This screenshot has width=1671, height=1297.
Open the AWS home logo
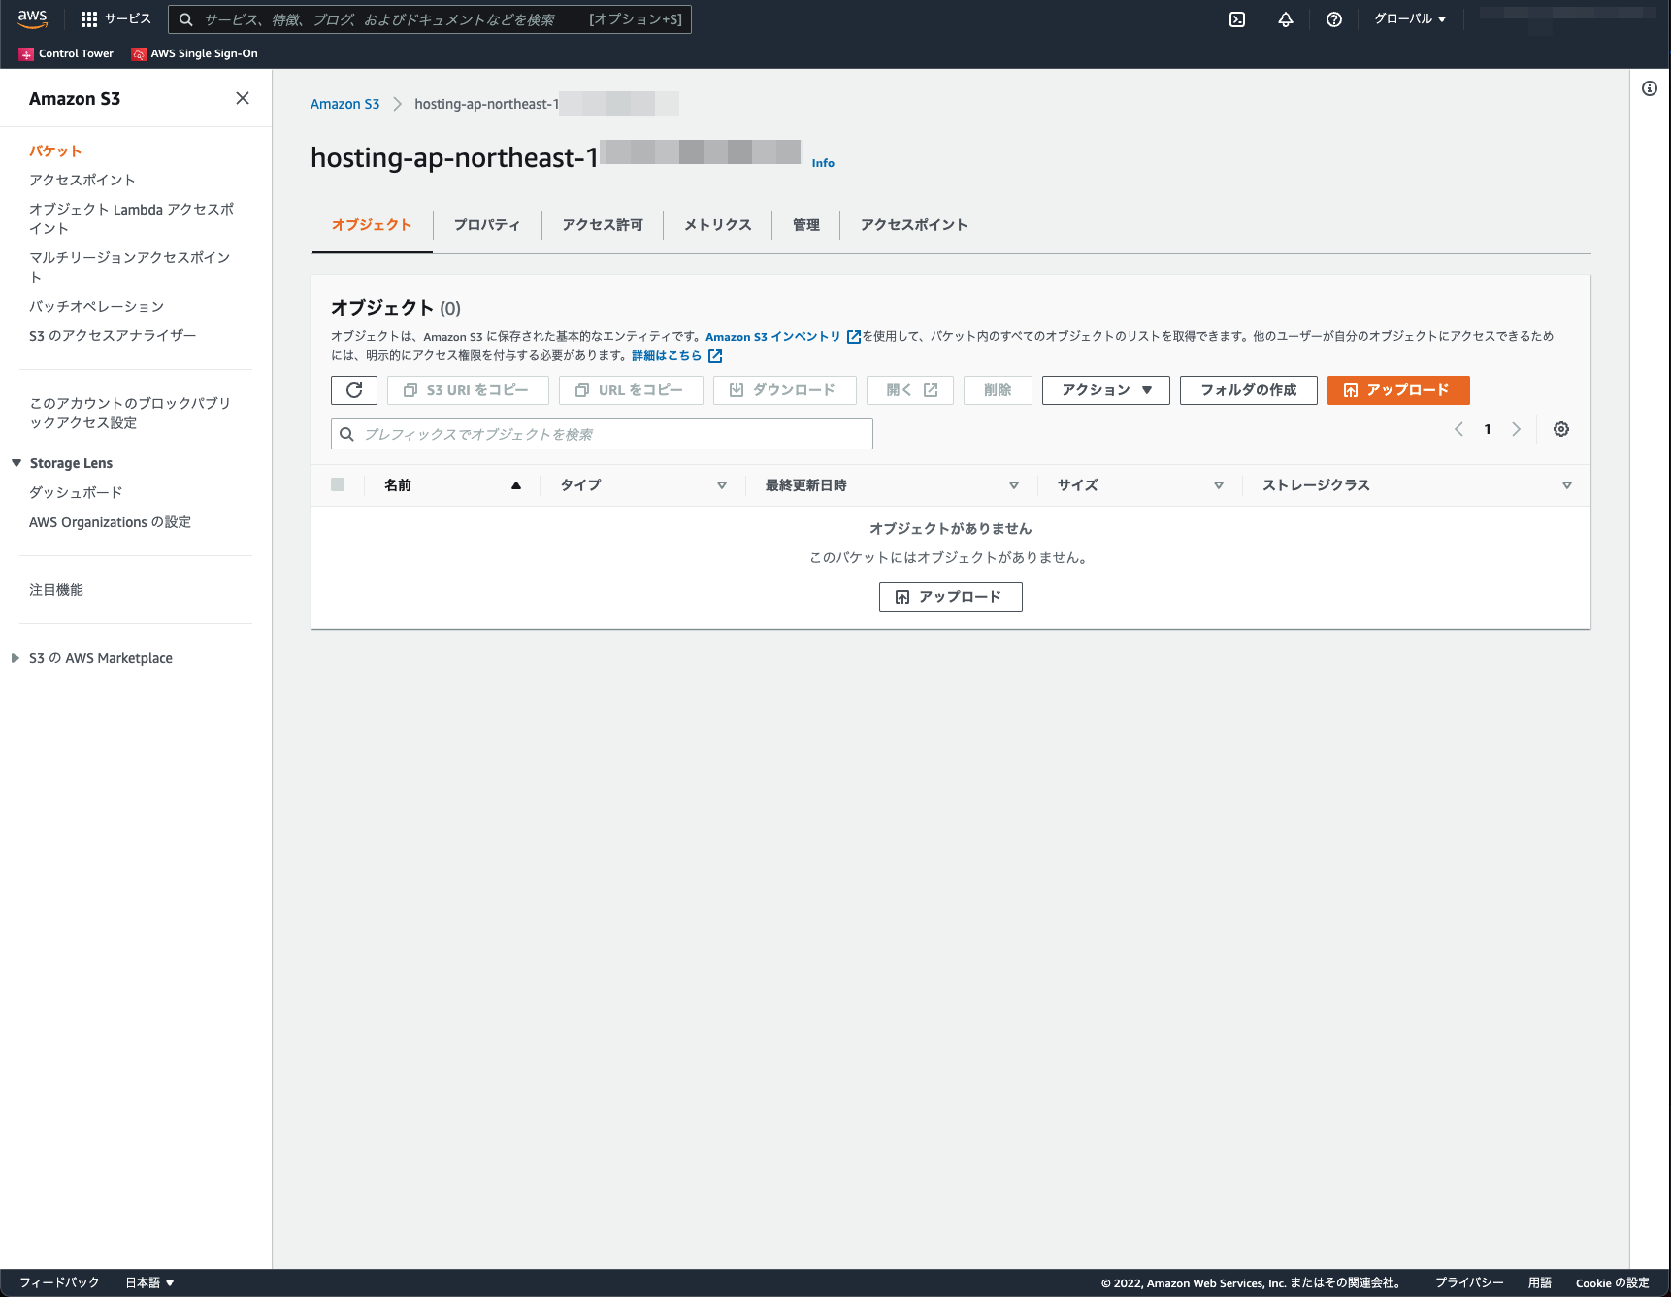tap(32, 19)
